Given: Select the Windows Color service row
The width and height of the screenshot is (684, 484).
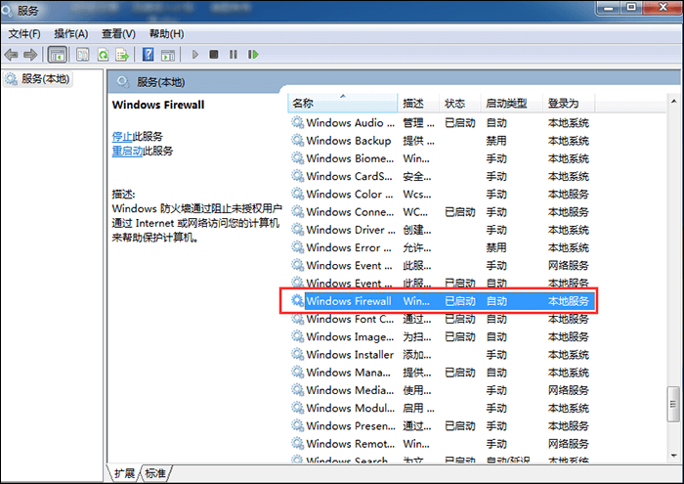Looking at the screenshot, I should (x=442, y=195).
